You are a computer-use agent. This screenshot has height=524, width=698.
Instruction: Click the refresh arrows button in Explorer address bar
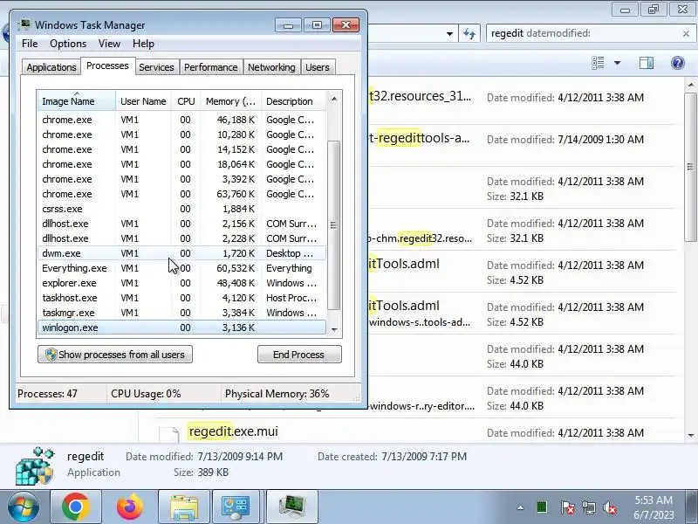tap(469, 33)
